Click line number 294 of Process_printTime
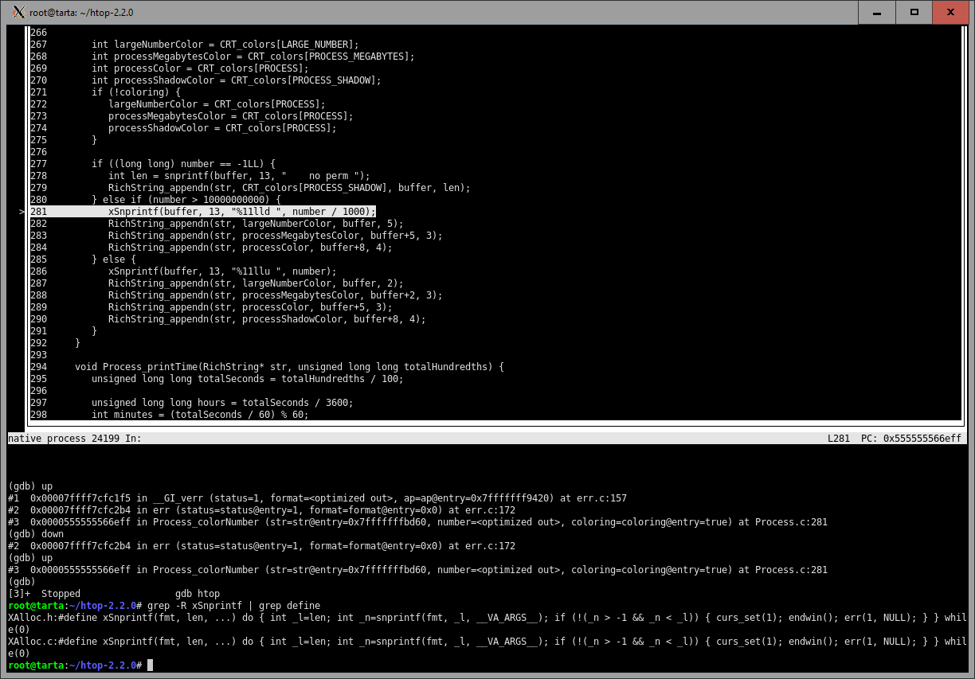Screen dimensions: 975x679 pos(38,367)
